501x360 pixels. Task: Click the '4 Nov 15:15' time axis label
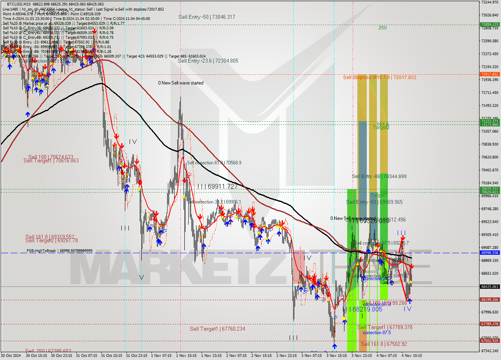click(x=412, y=356)
